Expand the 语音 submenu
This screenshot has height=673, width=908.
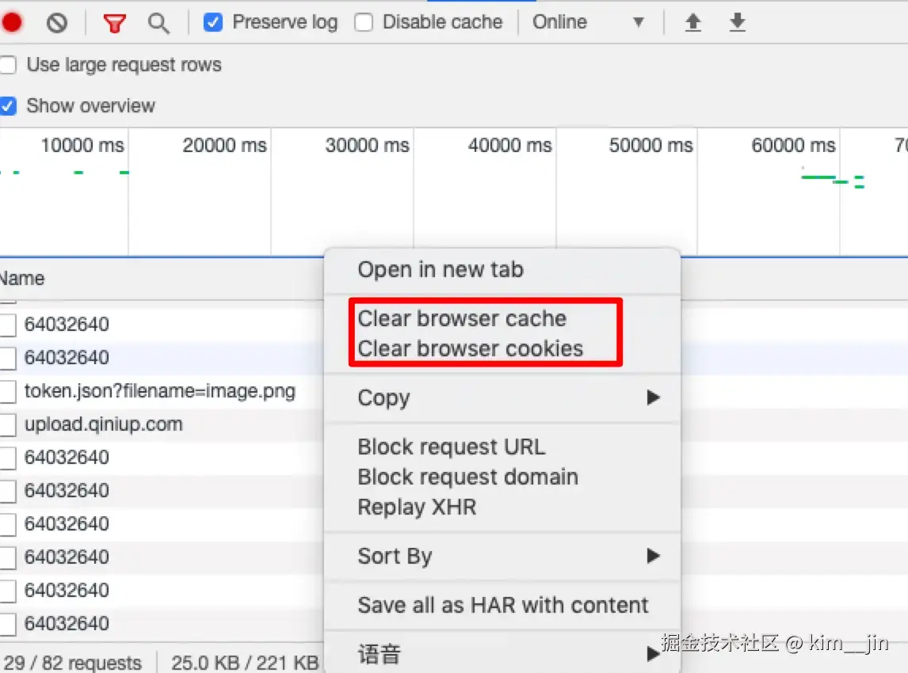click(x=502, y=655)
